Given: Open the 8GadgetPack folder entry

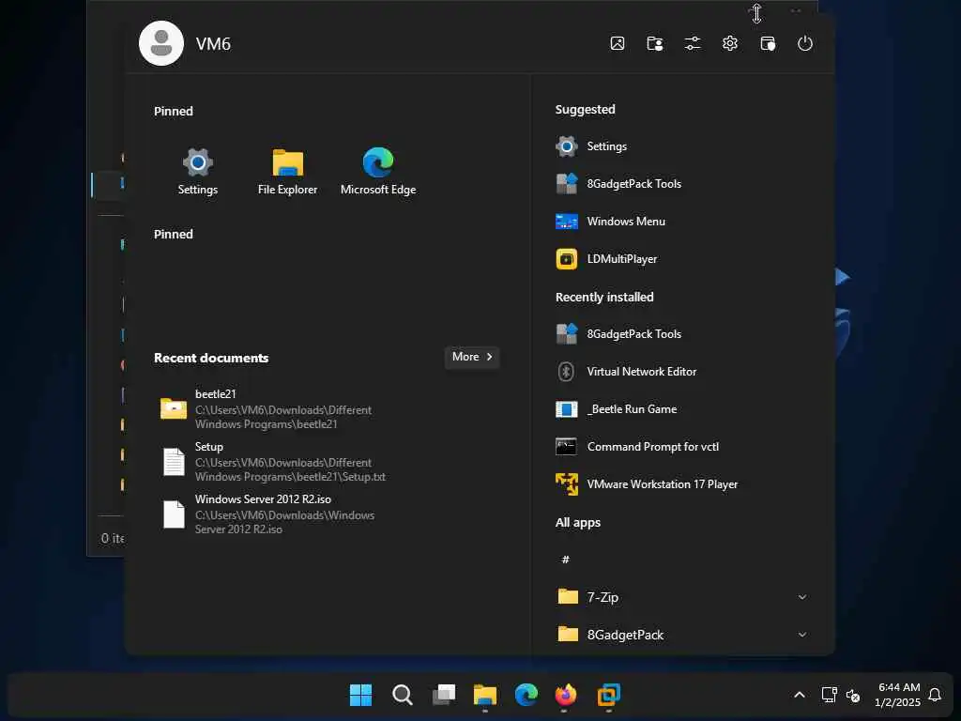Looking at the screenshot, I should coord(683,635).
